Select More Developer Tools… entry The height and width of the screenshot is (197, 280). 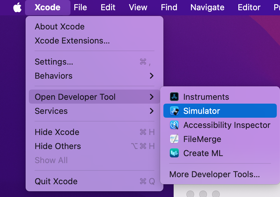coord(220,174)
